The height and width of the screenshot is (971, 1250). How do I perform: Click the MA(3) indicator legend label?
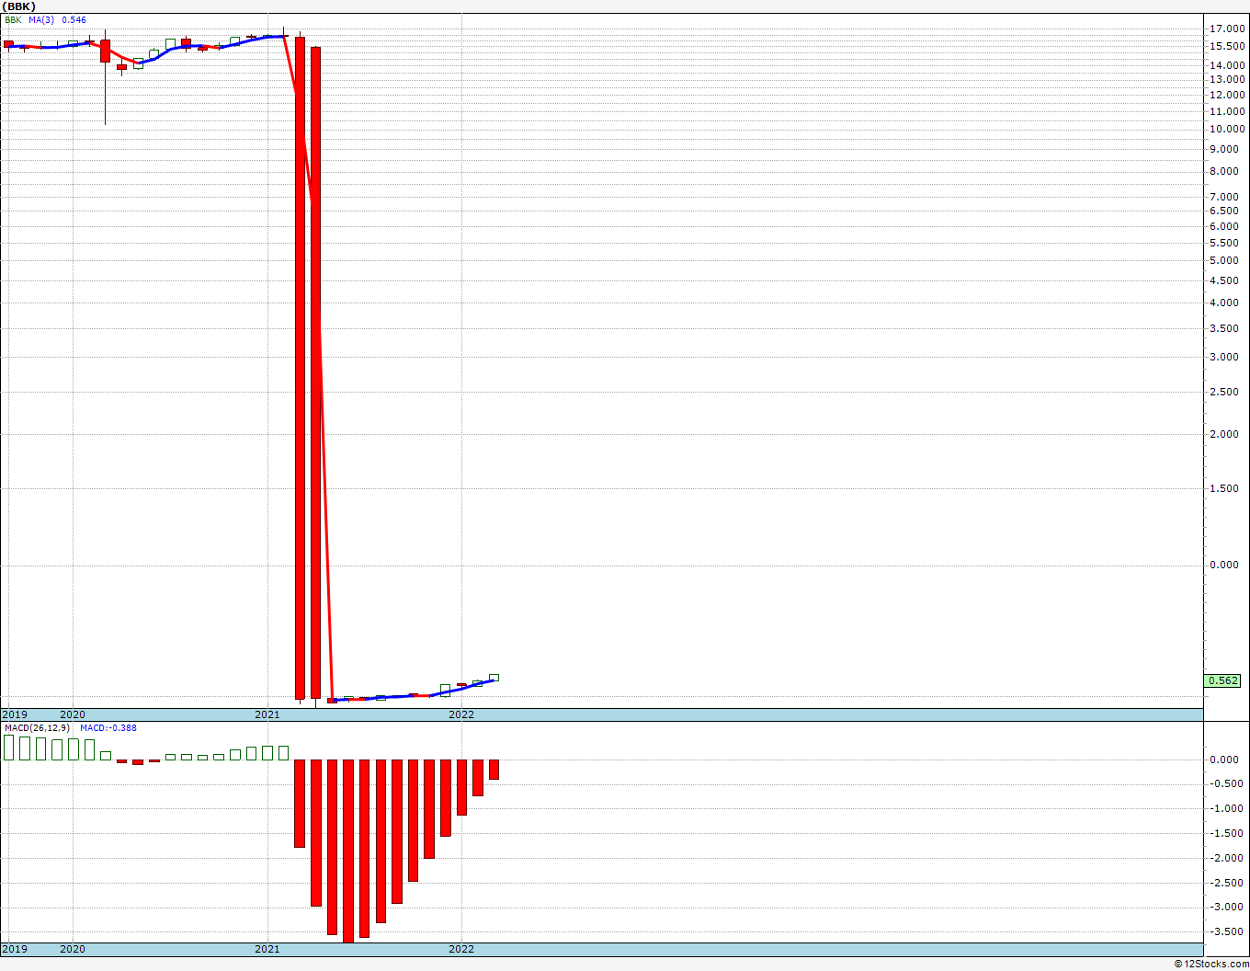(41, 19)
